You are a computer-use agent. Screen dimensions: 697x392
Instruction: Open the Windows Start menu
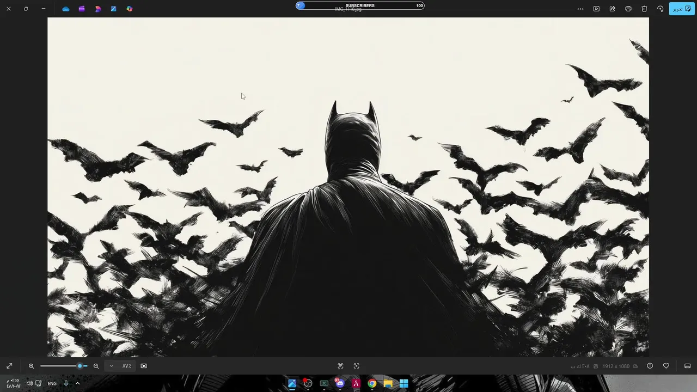click(404, 383)
